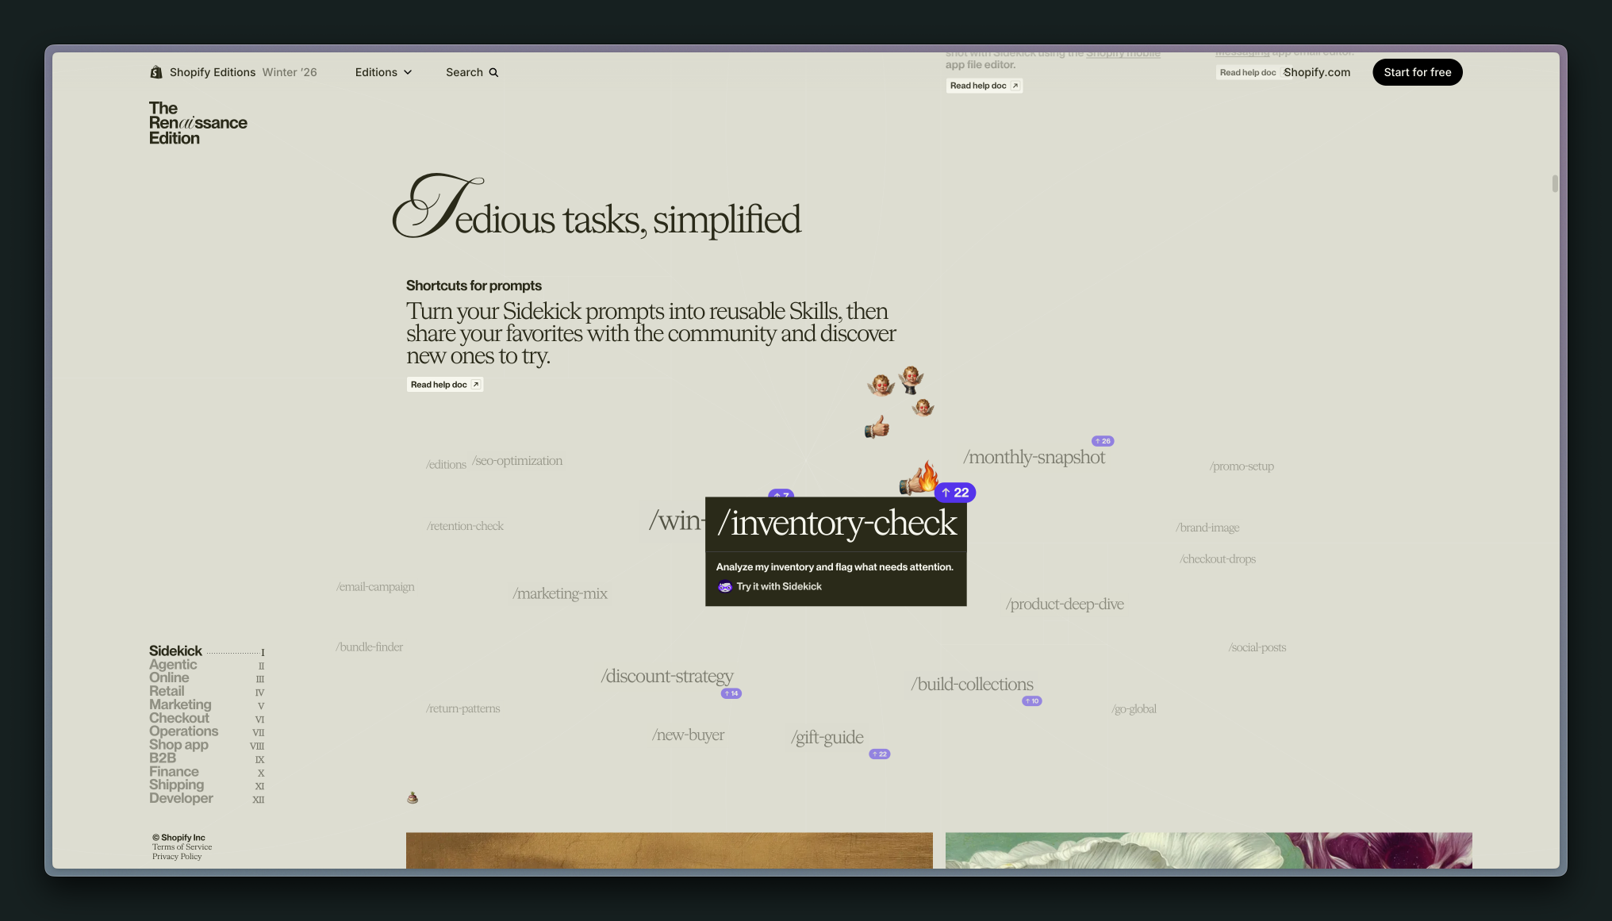
Task: Click the upvote 26 badge on monthly-snapshot
Action: 1103,441
